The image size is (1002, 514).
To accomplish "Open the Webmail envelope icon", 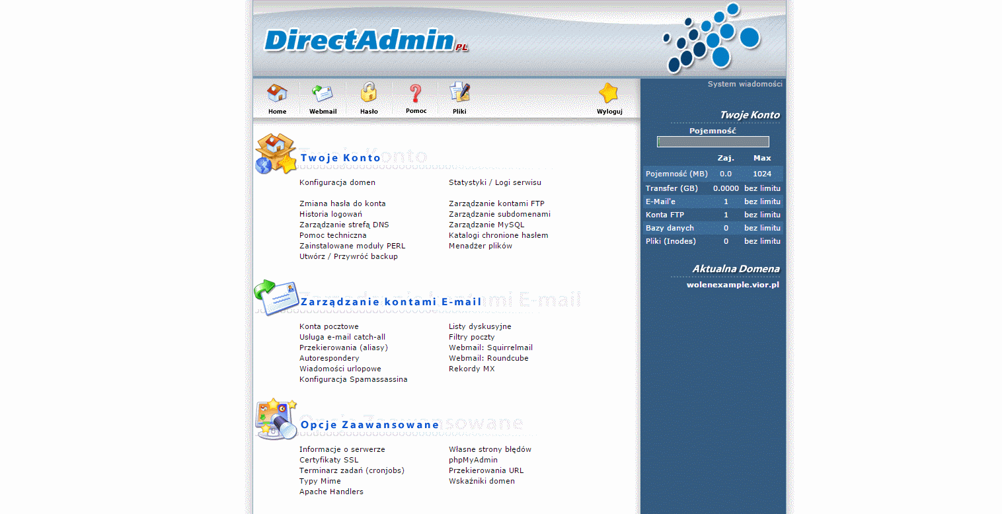I will 323,93.
